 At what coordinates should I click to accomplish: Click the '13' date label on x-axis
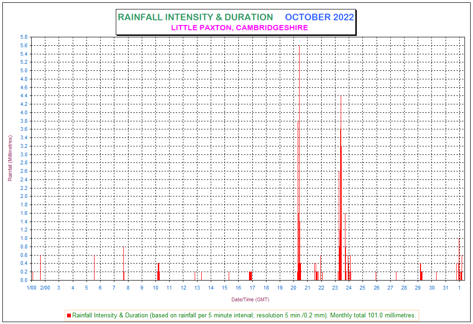[x=197, y=288]
